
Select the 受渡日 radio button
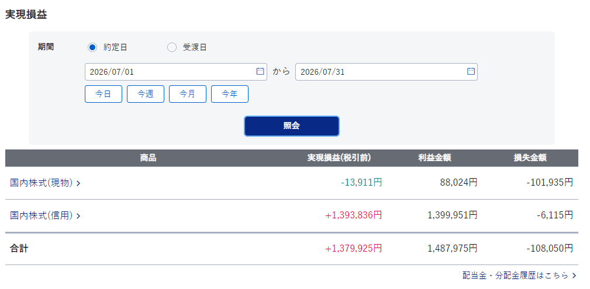[171, 47]
